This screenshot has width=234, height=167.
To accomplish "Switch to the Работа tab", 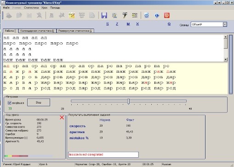I will pos(11,31).
